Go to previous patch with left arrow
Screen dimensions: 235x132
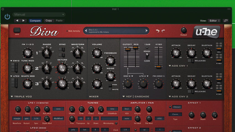pyautogui.click(x=86, y=31)
